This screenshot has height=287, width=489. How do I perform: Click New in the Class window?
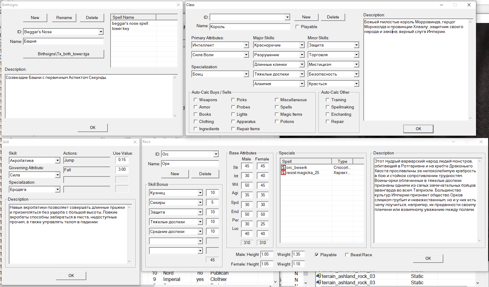pos(306,17)
